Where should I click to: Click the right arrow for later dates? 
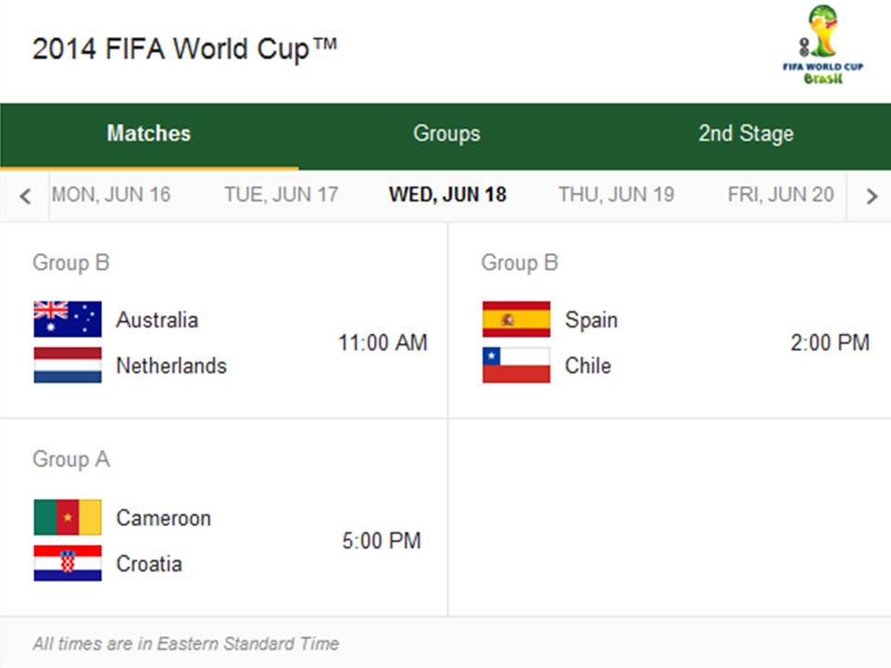[x=871, y=195]
